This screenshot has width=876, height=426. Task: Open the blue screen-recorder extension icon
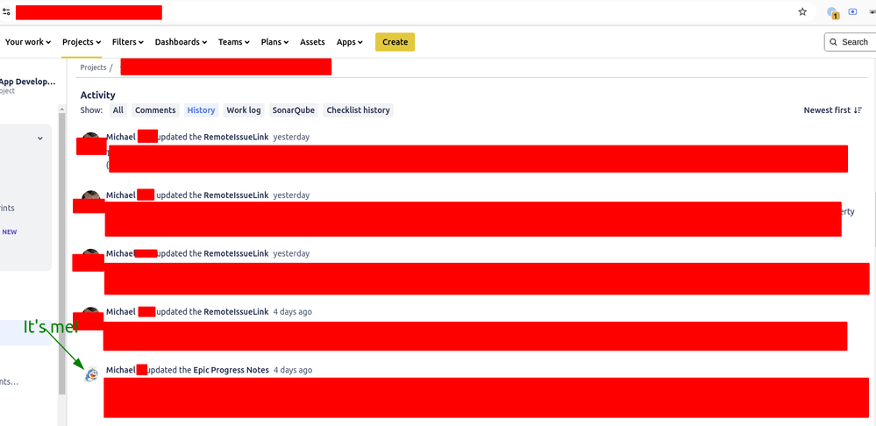click(x=852, y=11)
